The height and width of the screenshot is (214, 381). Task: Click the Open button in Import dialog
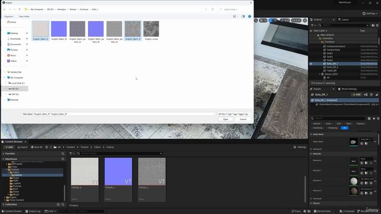tap(226, 119)
